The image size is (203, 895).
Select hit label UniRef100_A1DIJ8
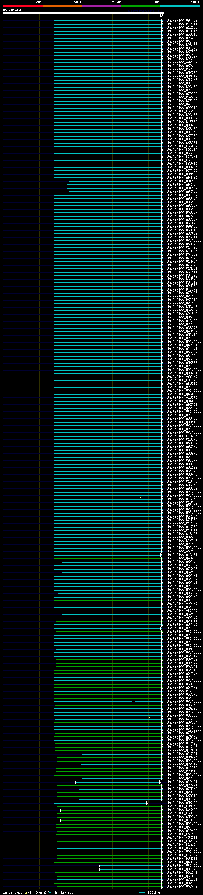point(182,820)
